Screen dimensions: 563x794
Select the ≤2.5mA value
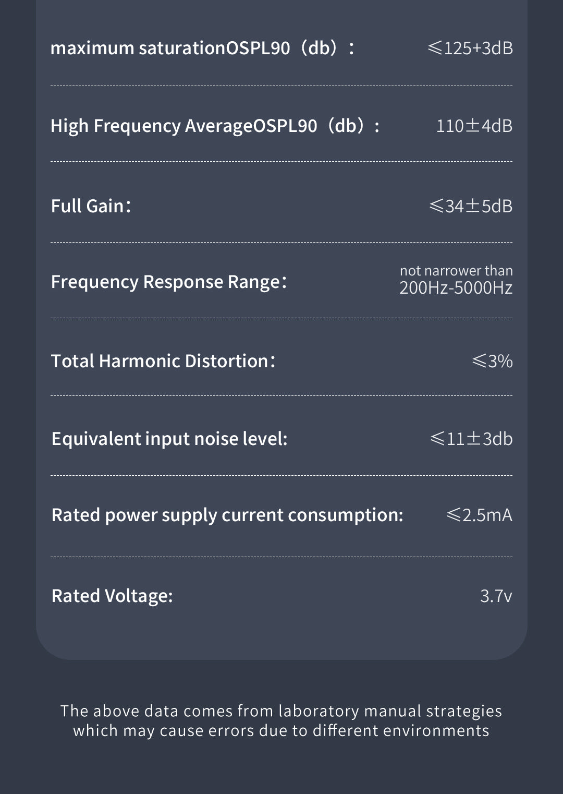(479, 515)
